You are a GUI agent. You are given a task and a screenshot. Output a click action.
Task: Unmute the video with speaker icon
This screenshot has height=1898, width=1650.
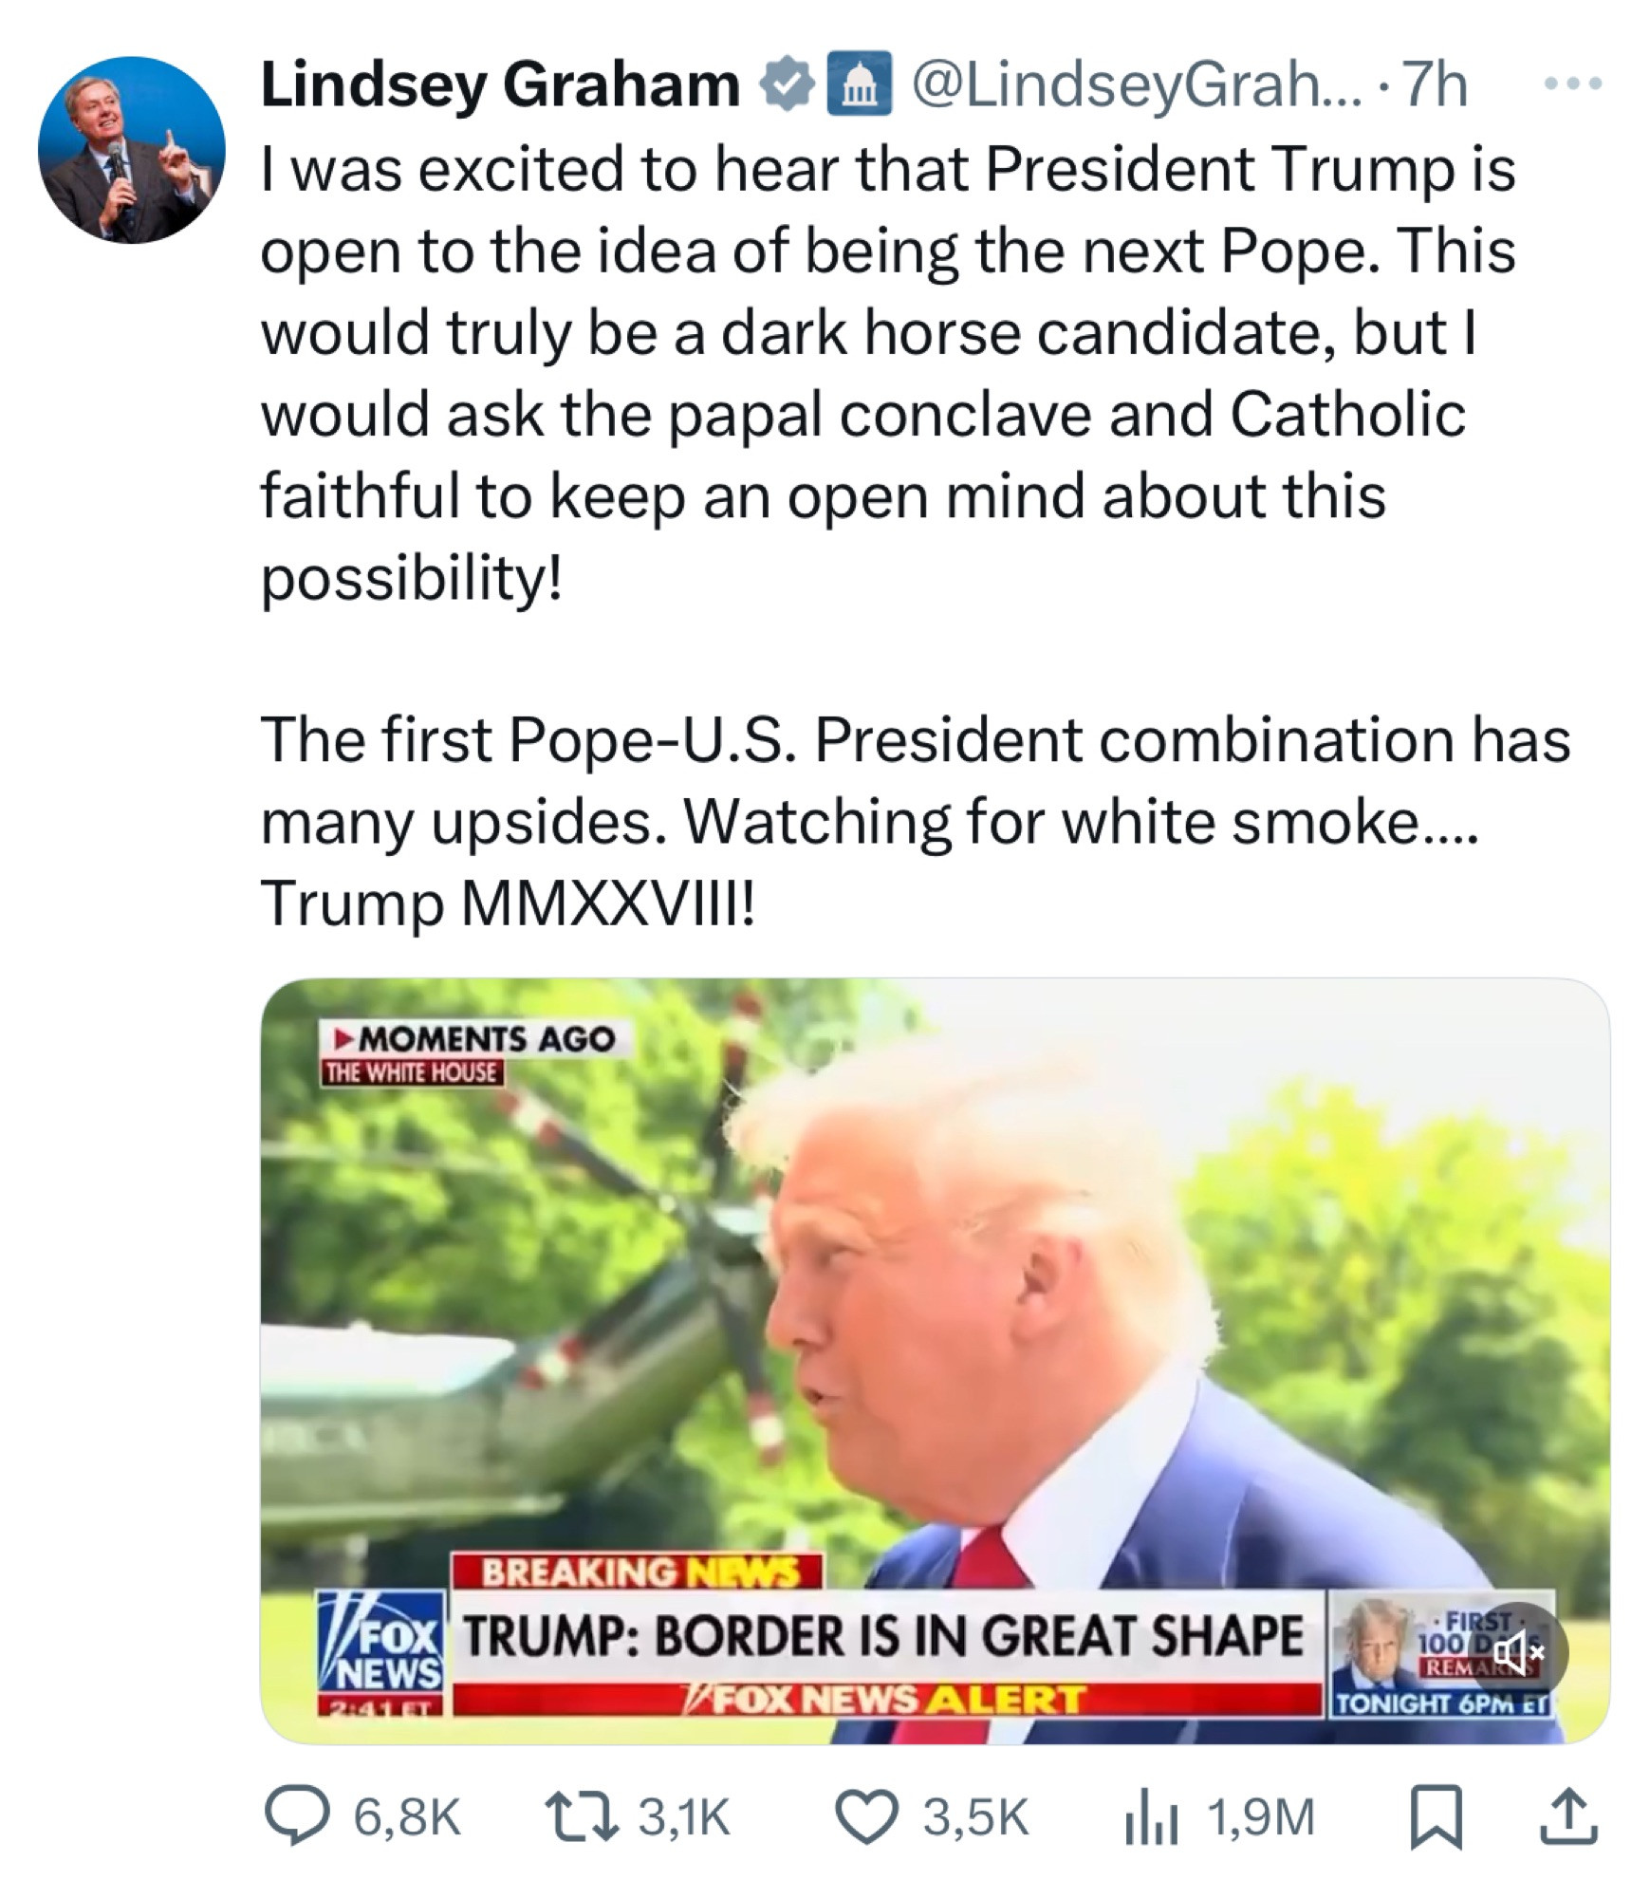pos(1519,1652)
